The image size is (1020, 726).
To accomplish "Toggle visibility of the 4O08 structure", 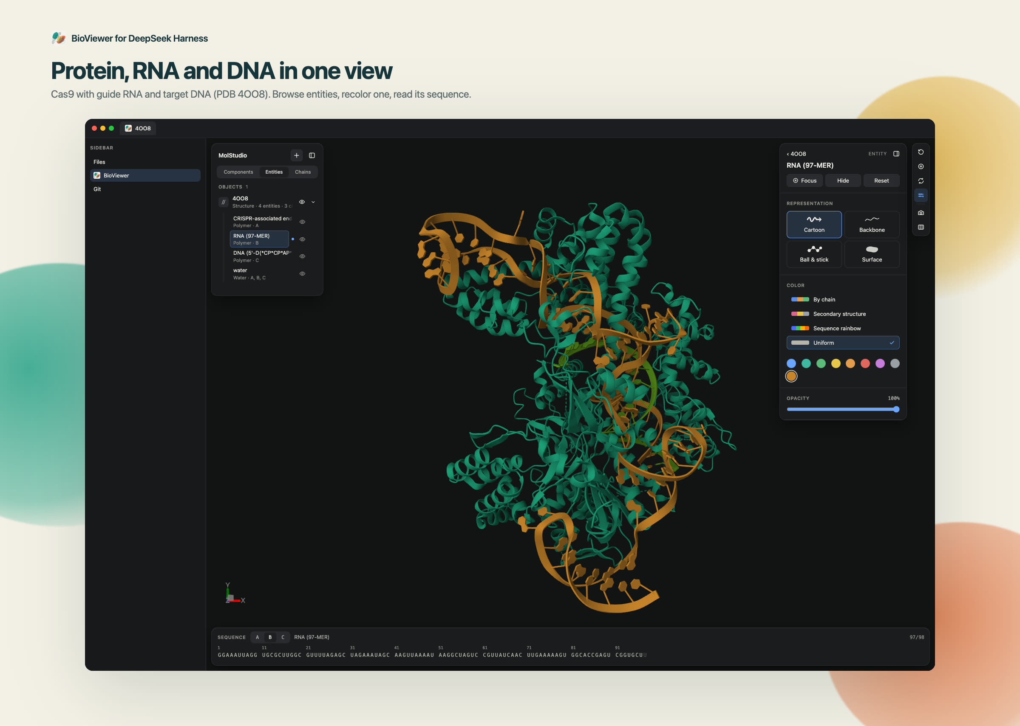I will (x=302, y=202).
